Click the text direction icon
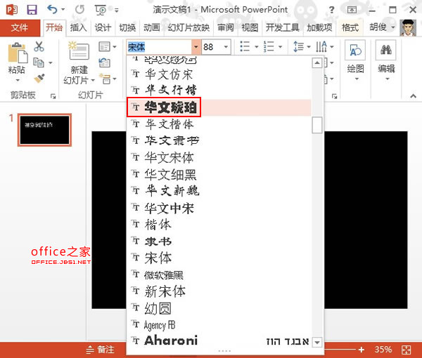 (322, 46)
